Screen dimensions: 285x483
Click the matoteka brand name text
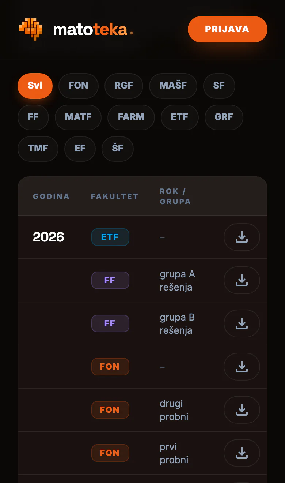(90, 30)
